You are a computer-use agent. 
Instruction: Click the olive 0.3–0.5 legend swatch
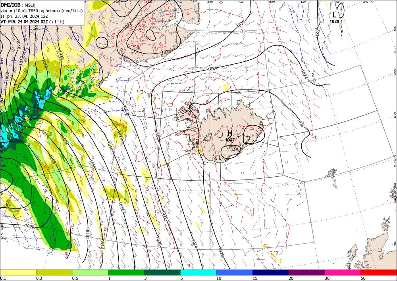pyautogui.click(x=54, y=272)
